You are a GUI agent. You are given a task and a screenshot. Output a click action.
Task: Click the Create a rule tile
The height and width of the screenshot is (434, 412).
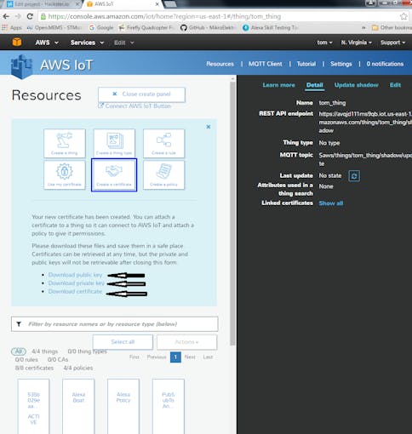click(163, 143)
